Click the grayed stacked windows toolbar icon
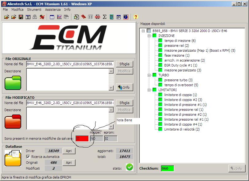This screenshot has width=249, height=181. point(66,17)
